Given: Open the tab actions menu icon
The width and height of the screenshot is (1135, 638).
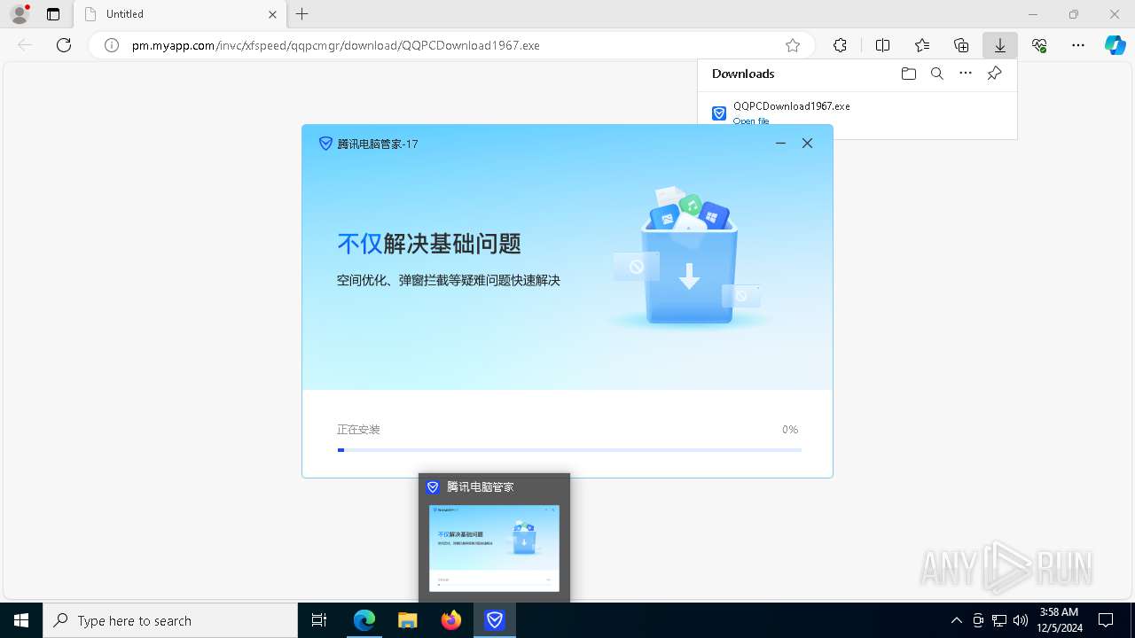Looking at the screenshot, I should 53,14.
